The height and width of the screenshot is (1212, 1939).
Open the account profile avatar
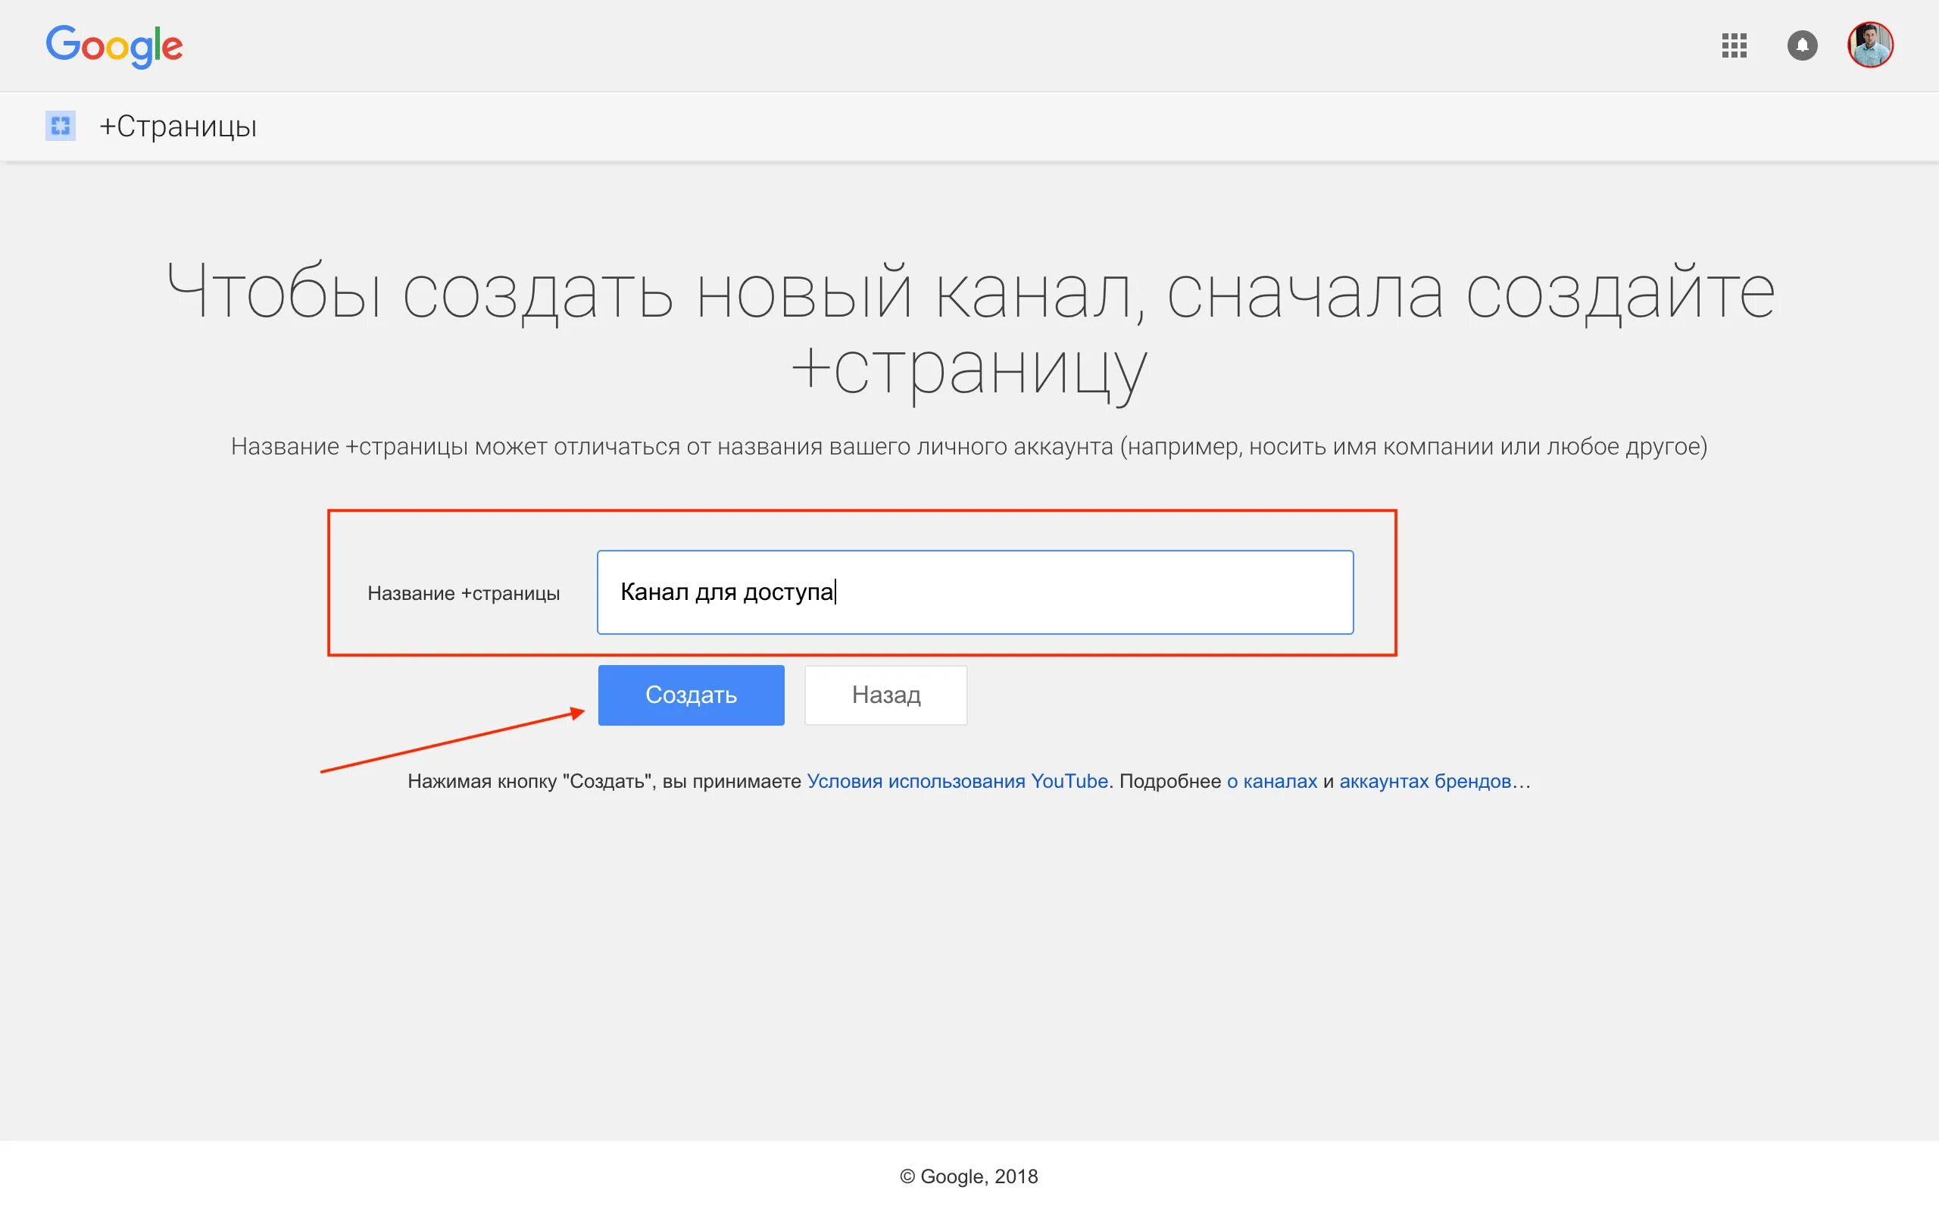tap(1870, 45)
